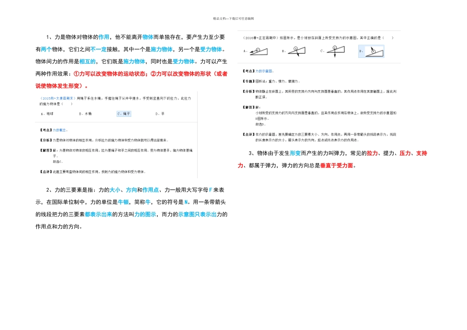Click the left column '【点评】' label
Screen dimensions: 467x330
pos(46,172)
